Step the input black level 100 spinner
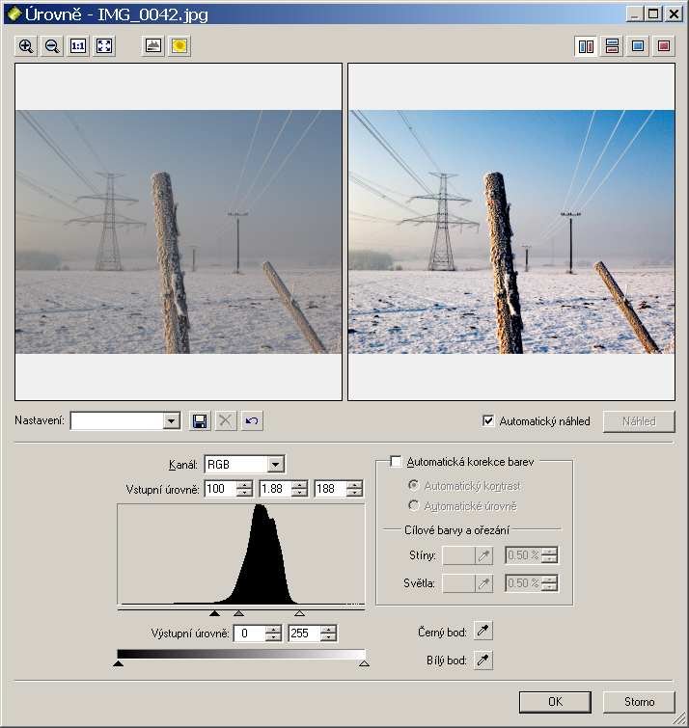 [244, 489]
